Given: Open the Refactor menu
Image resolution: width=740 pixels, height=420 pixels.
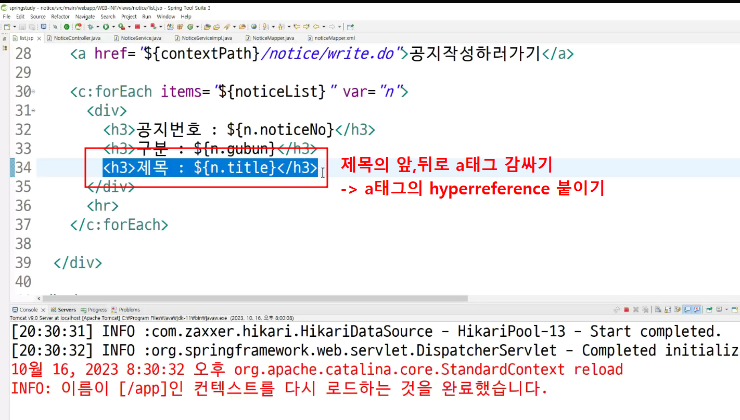Looking at the screenshot, I should [60, 17].
